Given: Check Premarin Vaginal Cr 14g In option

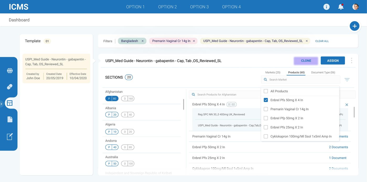Looking at the screenshot, I should (x=266, y=109).
